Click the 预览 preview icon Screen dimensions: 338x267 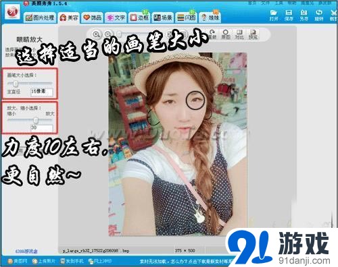tap(253, 34)
